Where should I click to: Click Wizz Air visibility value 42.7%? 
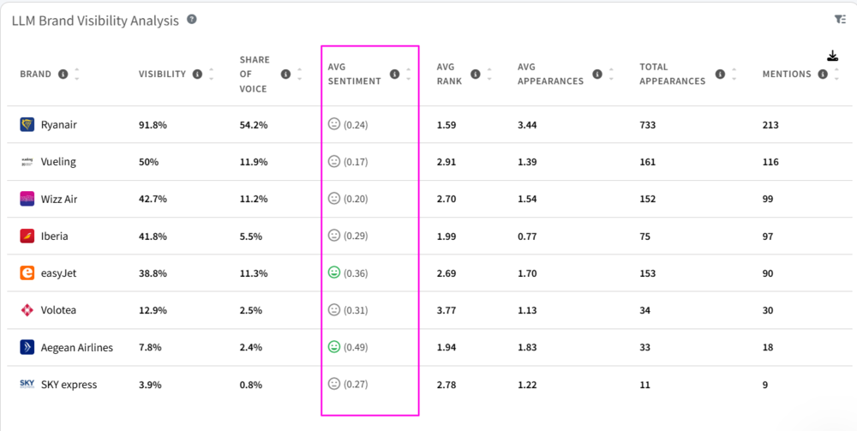tap(153, 200)
